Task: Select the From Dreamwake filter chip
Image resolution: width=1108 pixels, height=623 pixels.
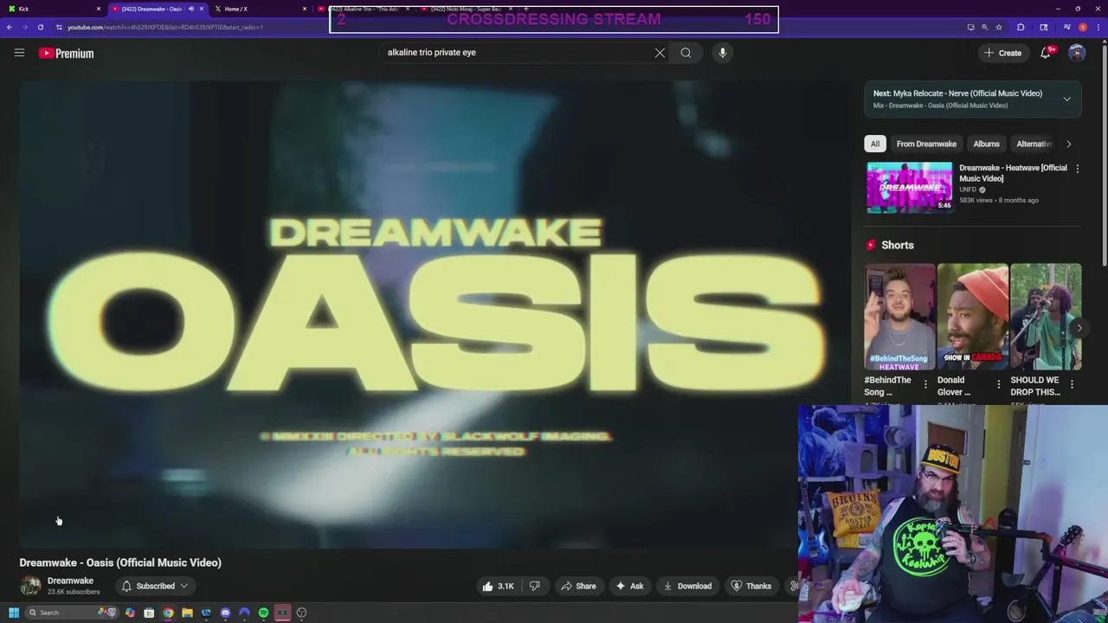Action: (x=926, y=144)
